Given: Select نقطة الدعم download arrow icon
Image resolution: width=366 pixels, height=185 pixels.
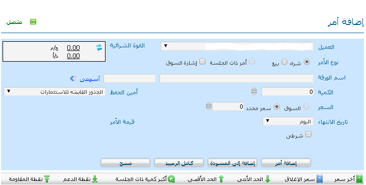Looking at the screenshot, I should (94, 179).
